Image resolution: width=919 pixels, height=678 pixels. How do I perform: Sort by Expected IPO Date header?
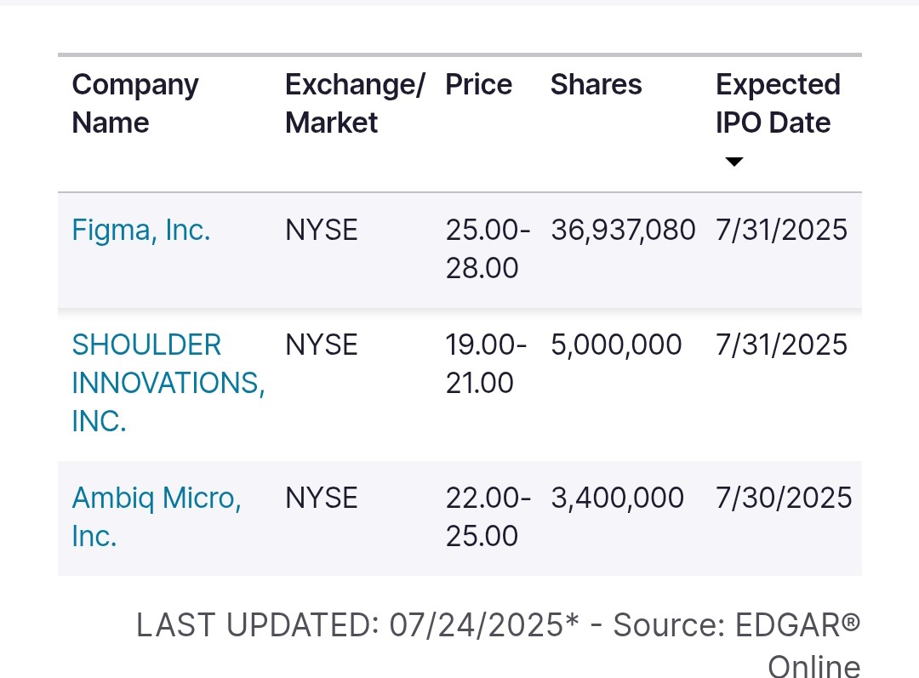pyautogui.click(x=779, y=104)
